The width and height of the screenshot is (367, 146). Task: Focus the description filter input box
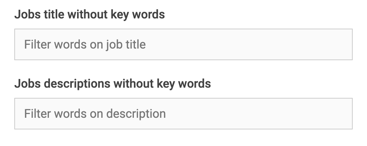click(183, 114)
